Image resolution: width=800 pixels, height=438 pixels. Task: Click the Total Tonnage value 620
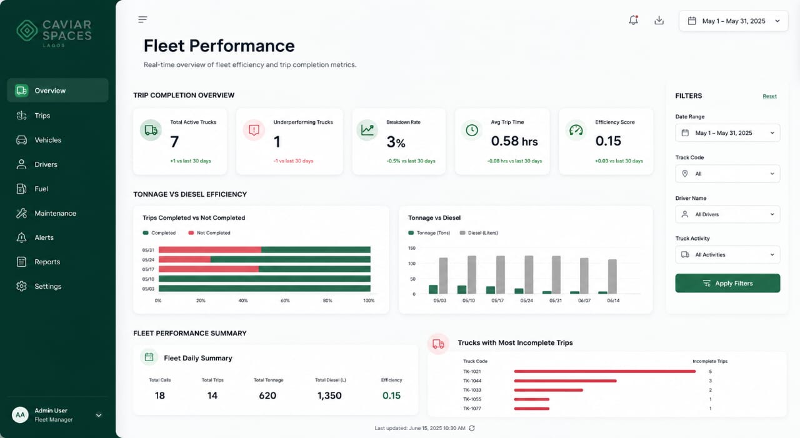pyautogui.click(x=267, y=396)
